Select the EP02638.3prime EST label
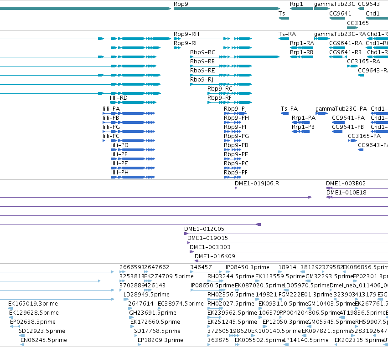 33,322
